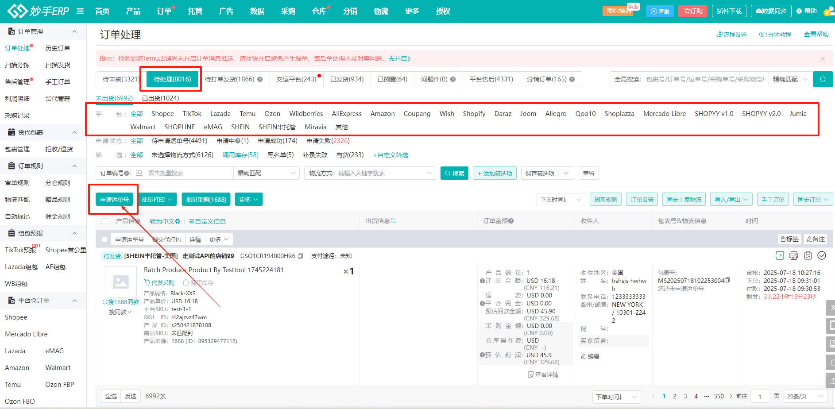Click the 订单编号 batch search input field

tap(188, 173)
